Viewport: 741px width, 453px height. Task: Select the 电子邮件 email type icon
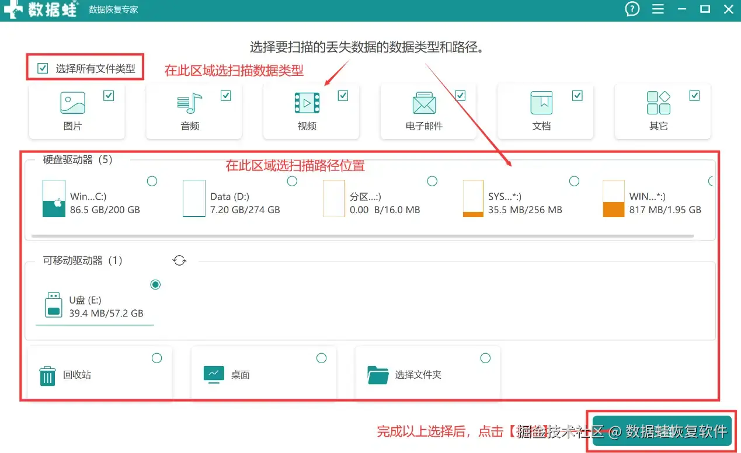[x=425, y=103]
